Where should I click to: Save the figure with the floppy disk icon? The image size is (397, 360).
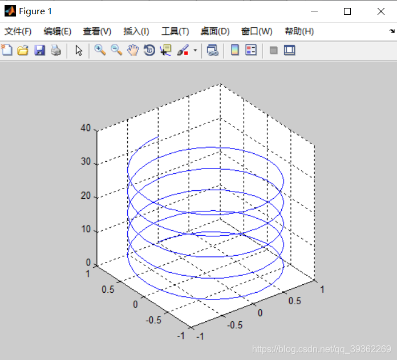coord(39,50)
